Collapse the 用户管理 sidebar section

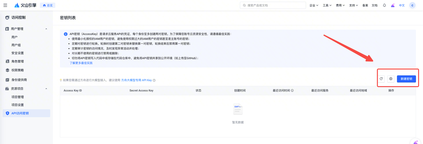coord(46,29)
